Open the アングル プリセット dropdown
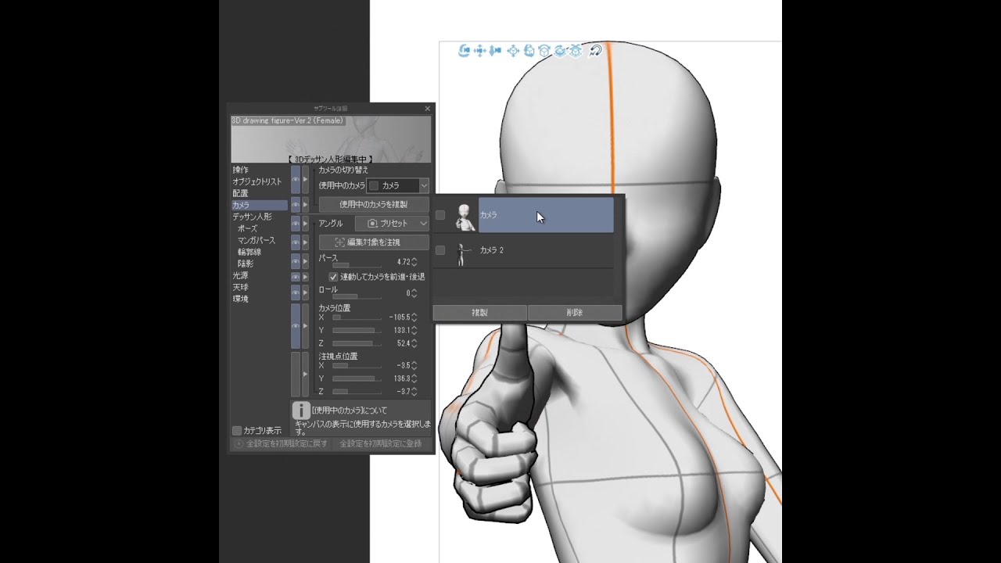 [x=392, y=224]
